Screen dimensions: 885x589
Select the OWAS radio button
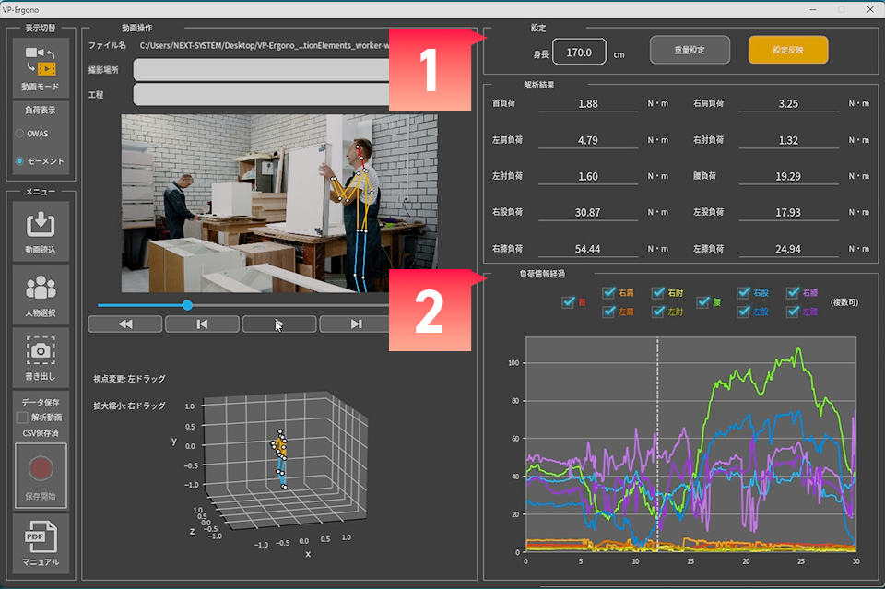point(20,133)
